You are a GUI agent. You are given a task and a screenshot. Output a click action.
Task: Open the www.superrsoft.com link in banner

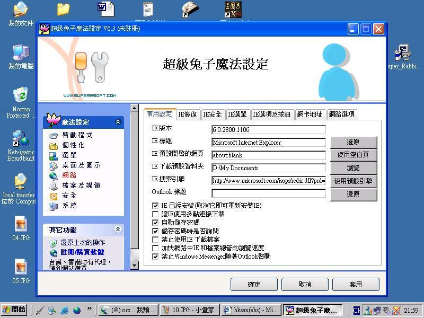[x=90, y=95]
